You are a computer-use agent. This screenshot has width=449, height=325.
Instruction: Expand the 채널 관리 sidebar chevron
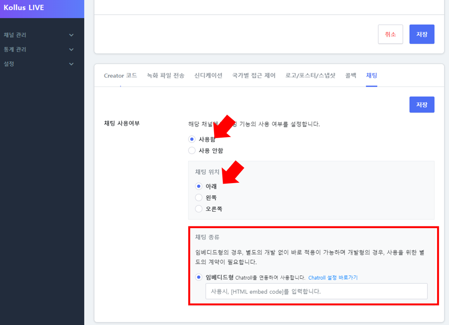click(x=71, y=35)
